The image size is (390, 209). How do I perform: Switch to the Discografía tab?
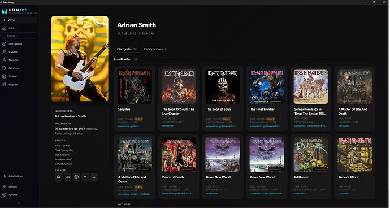[127, 49]
